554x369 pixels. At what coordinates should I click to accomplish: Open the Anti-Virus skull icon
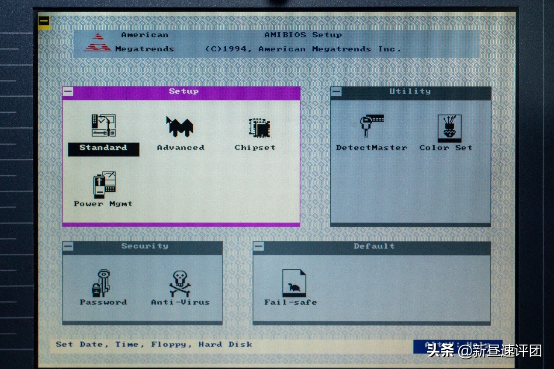(x=180, y=283)
